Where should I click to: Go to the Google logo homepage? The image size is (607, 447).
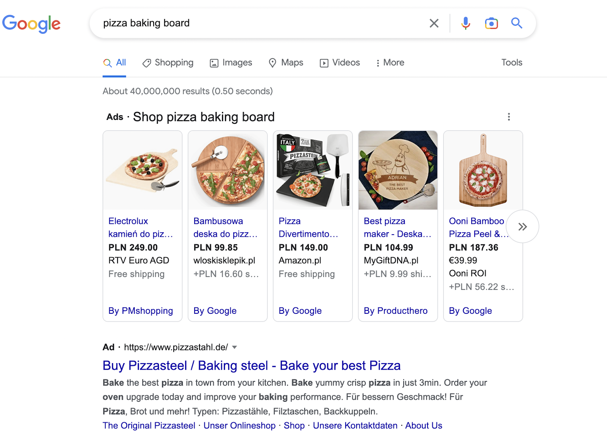(31, 24)
